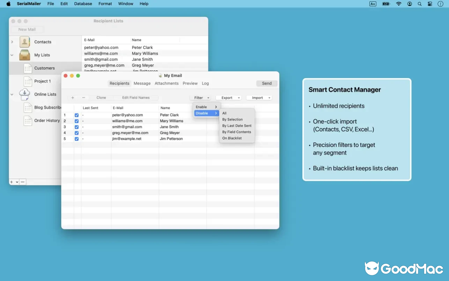Switch to the Attachments tab

pyautogui.click(x=166, y=83)
